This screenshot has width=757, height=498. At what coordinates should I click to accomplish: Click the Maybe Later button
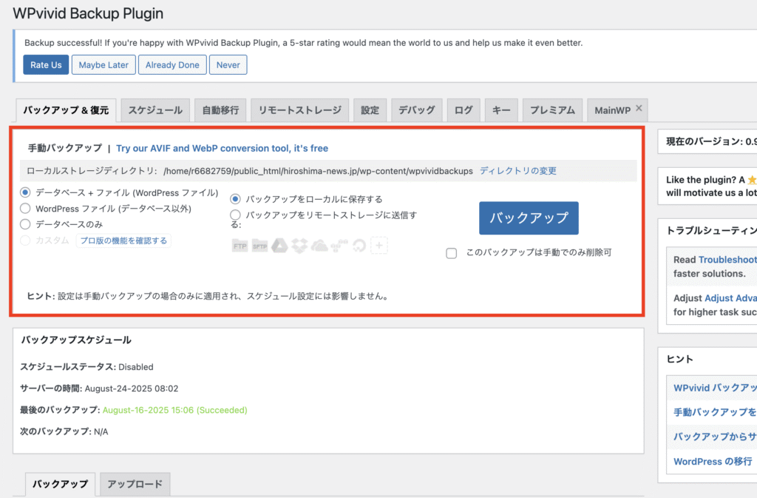click(103, 64)
